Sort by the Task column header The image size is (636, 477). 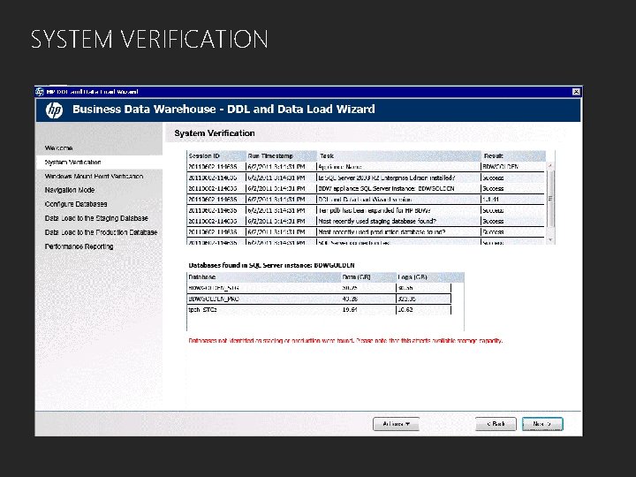pyautogui.click(x=399, y=155)
